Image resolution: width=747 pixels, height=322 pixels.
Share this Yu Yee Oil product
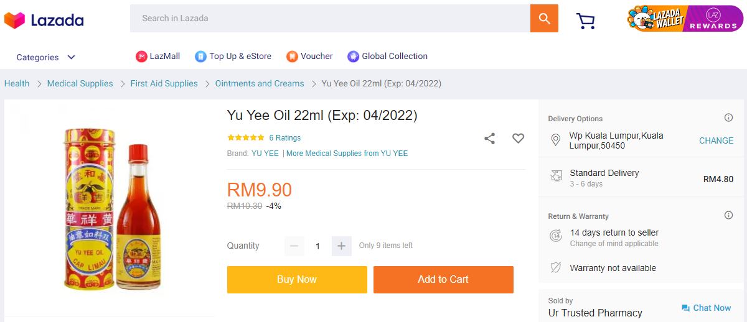click(490, 139)
